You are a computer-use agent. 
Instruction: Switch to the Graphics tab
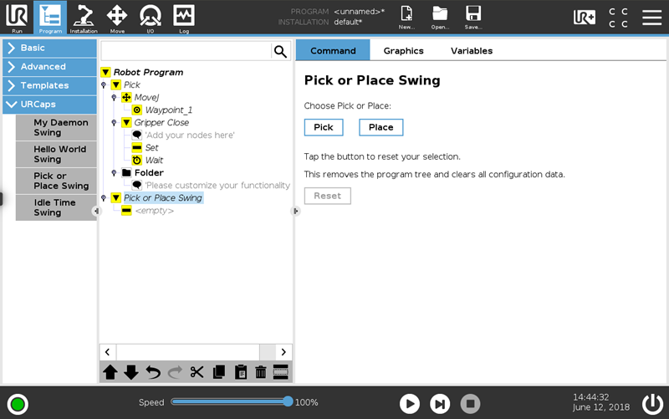(403, 51)
